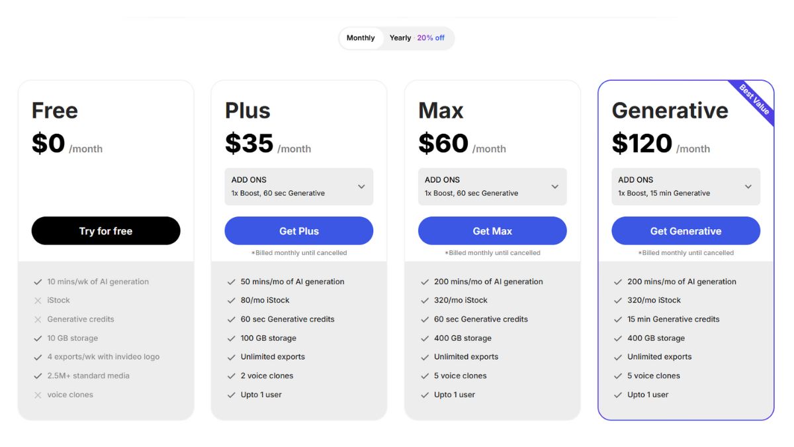794x447 pixels.
Task: Click checkmark beside 15 min Generative credits
Action: 617,319
